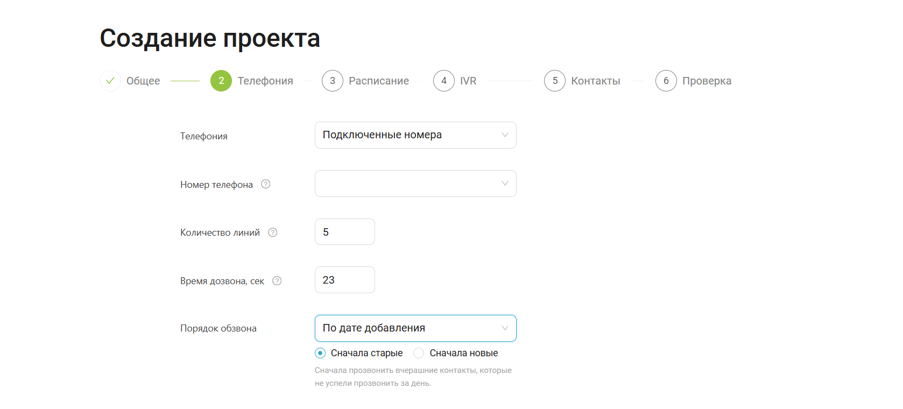Viewport: 903px width, 409px height.
Task: Open the empty Номер телефона dropdown
Action: (415, 184)
